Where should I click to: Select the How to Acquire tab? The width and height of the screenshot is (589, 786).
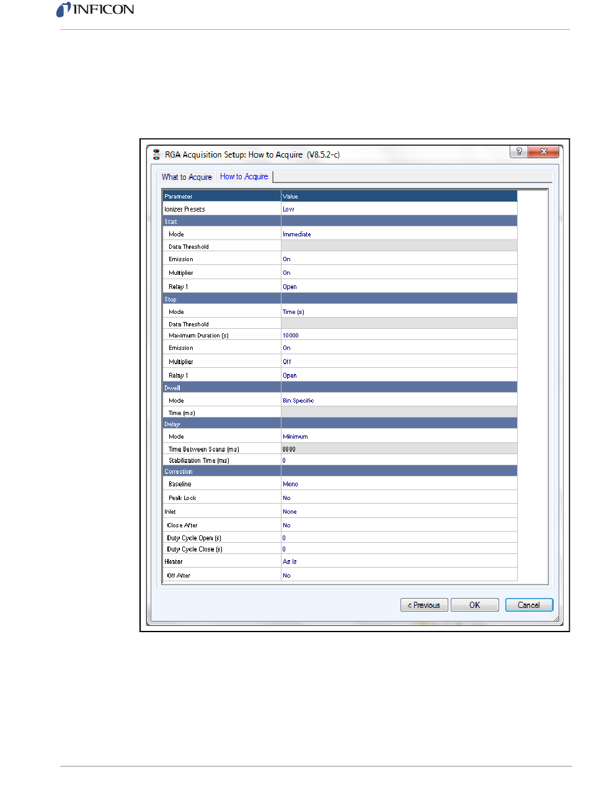(244, 177)
